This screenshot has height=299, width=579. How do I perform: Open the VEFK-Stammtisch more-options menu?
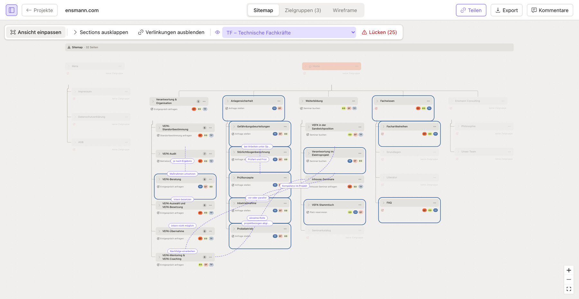coord(360,205)
